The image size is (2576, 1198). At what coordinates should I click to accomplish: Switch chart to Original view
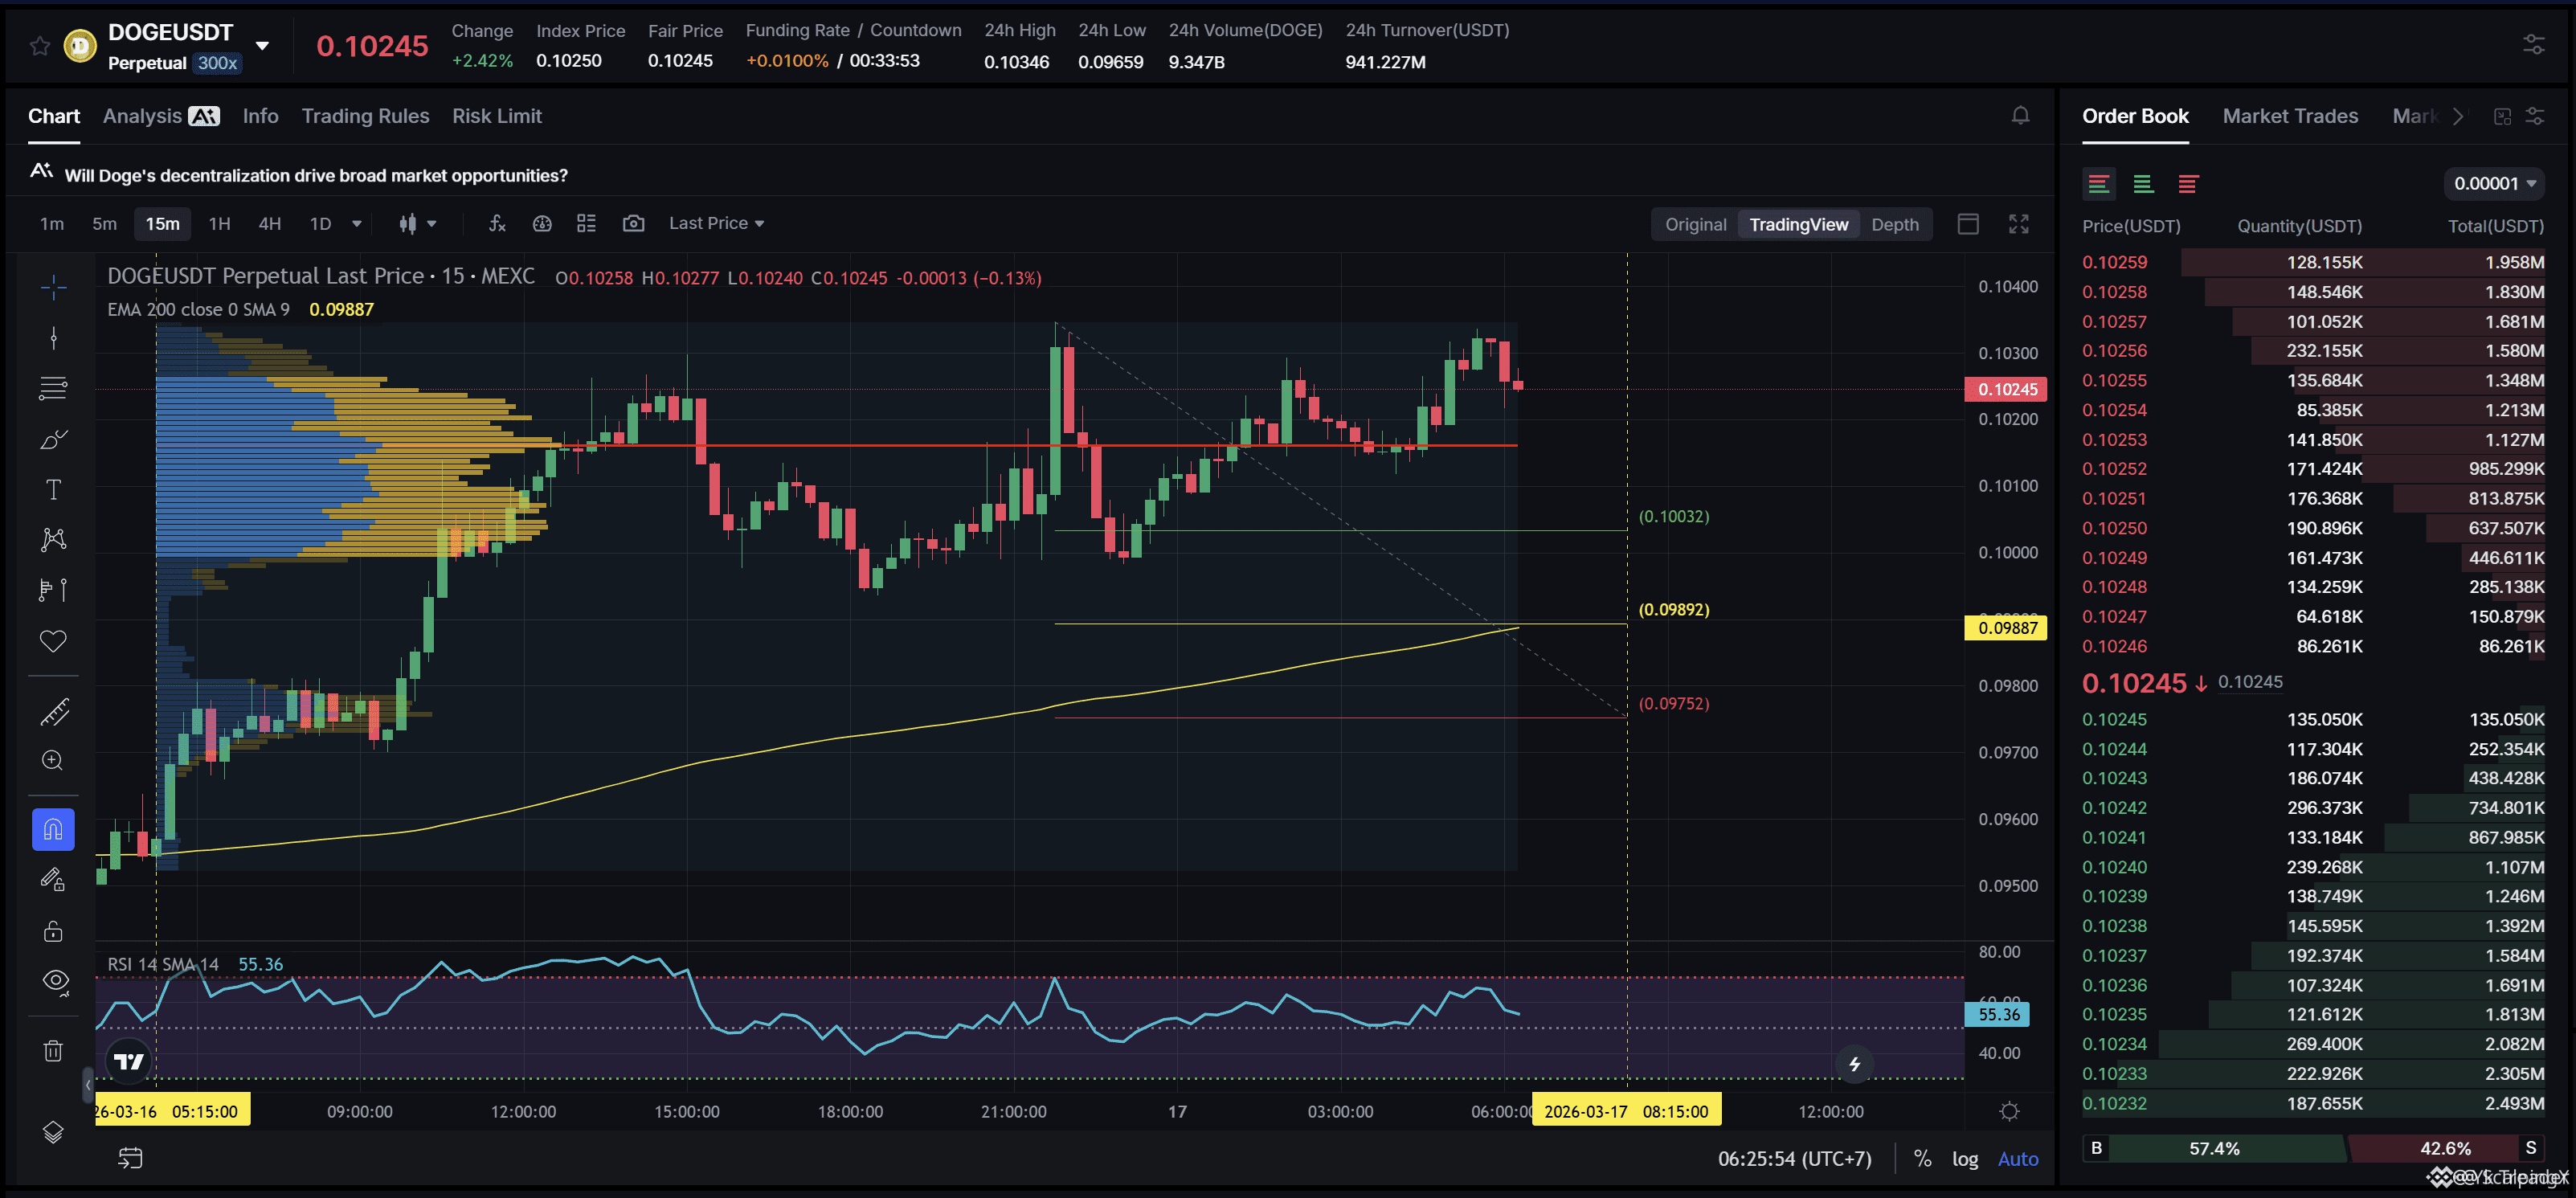tap(1695, 225)
